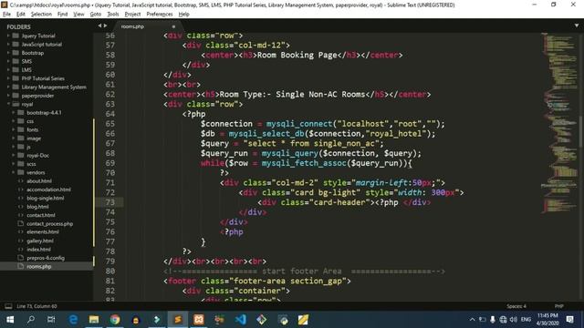Open prepros-6.config from sidebar
584x328 pixels.
click(46, 258)
